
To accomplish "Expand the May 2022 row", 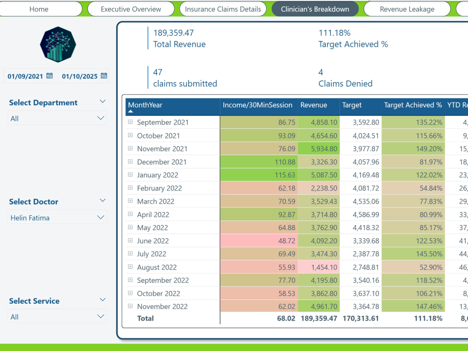I will tap(130, 227).
